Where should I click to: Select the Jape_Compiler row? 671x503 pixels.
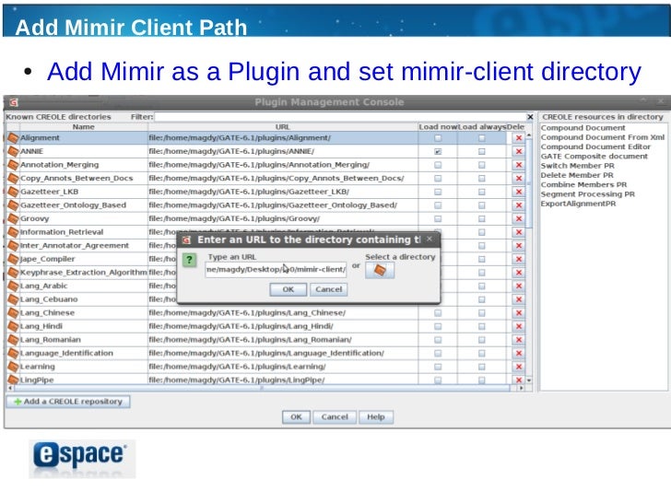pyautogui.click(x=265, y=259)
